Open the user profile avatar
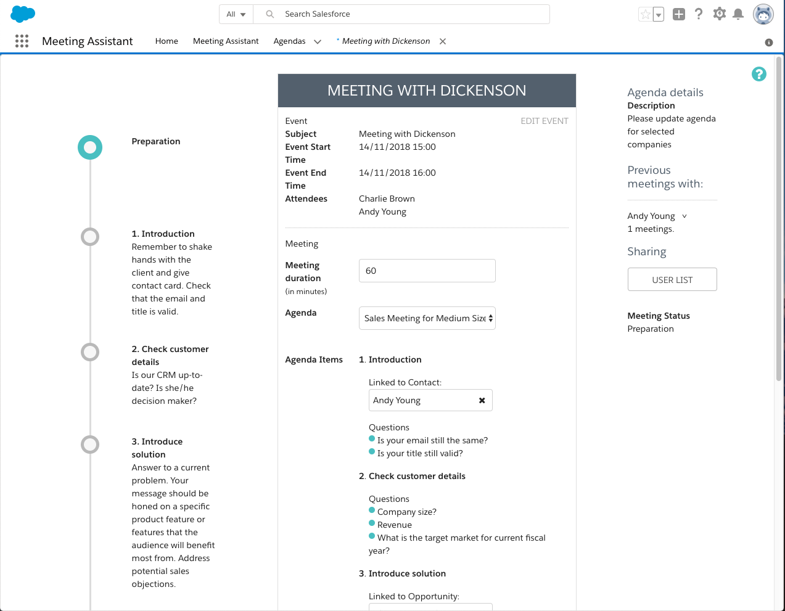This screenshot has height=611, width=785. 763,14
